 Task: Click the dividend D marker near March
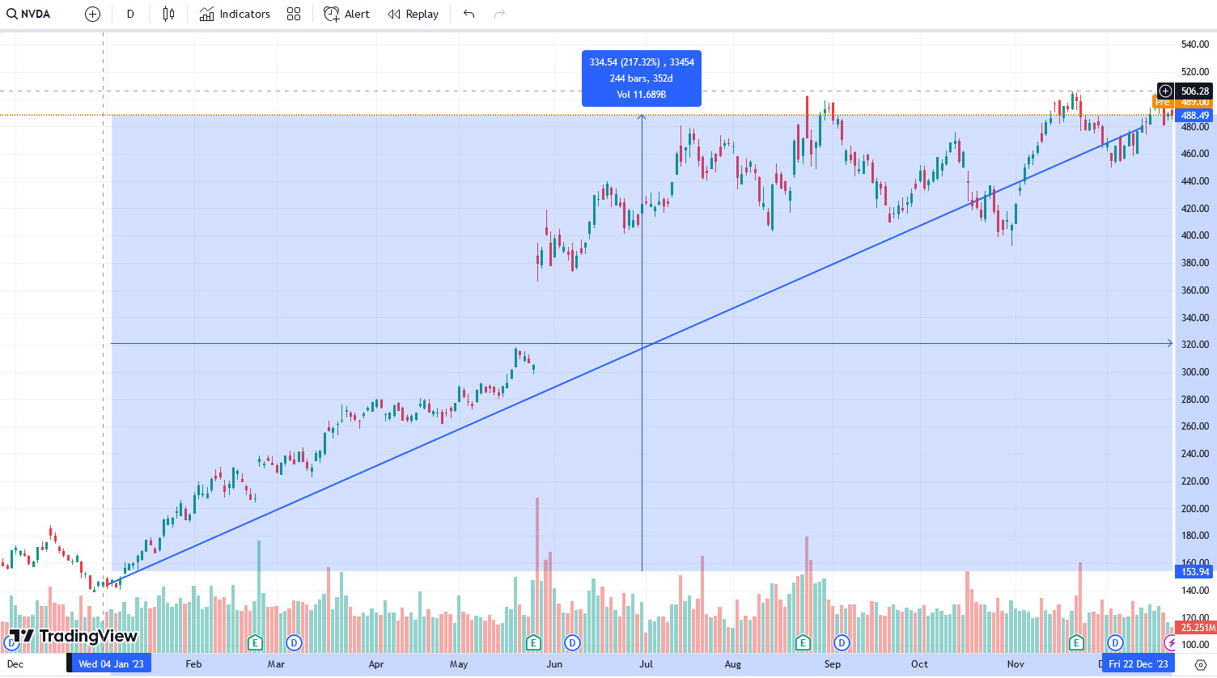click(294, 642)
